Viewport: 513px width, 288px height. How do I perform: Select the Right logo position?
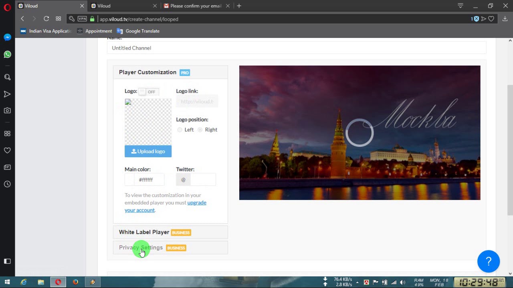(x=200, y=130)
